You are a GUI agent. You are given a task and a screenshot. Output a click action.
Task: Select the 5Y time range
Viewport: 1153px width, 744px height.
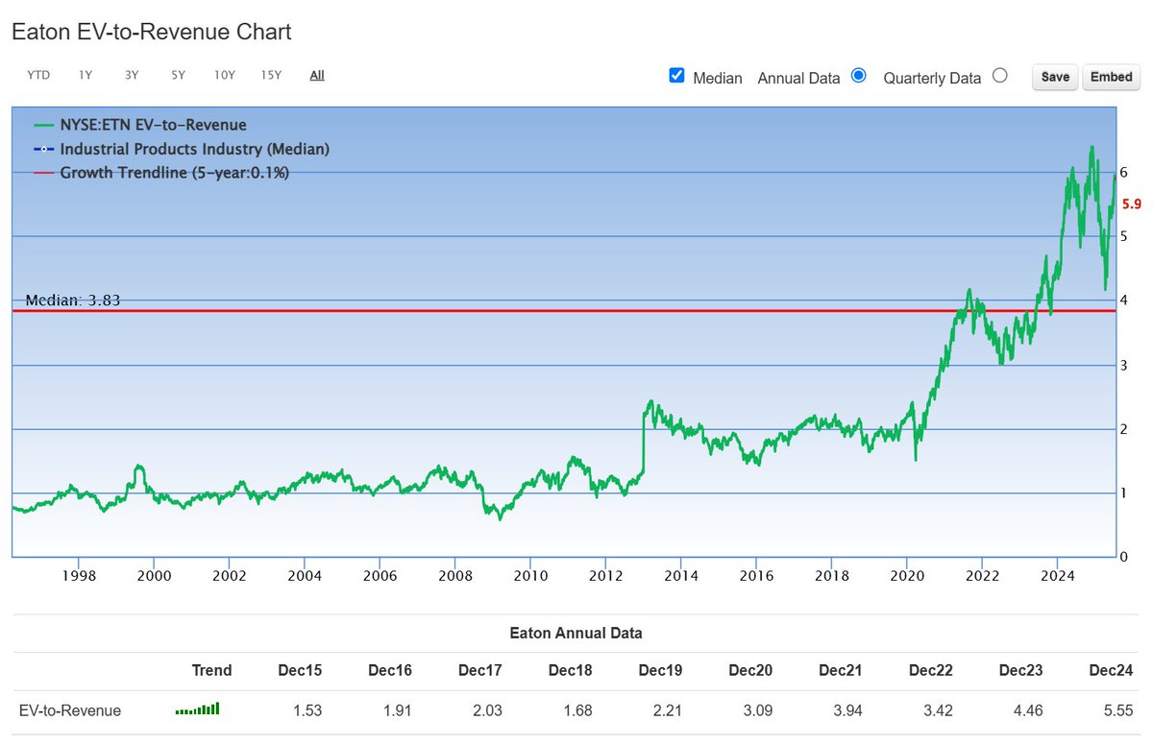tap(178, 75)
